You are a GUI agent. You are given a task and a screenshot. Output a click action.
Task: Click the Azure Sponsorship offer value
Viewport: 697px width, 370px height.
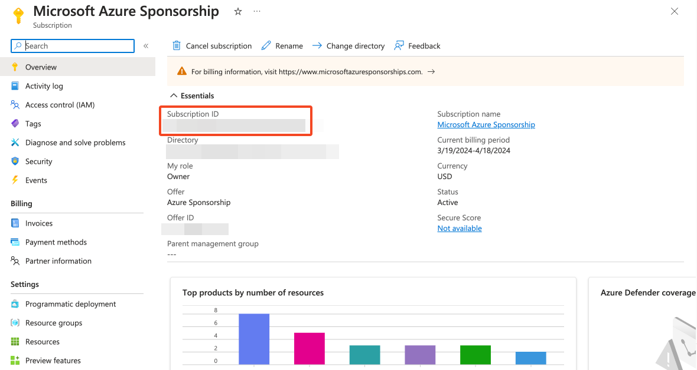click(x=198, y=202)
